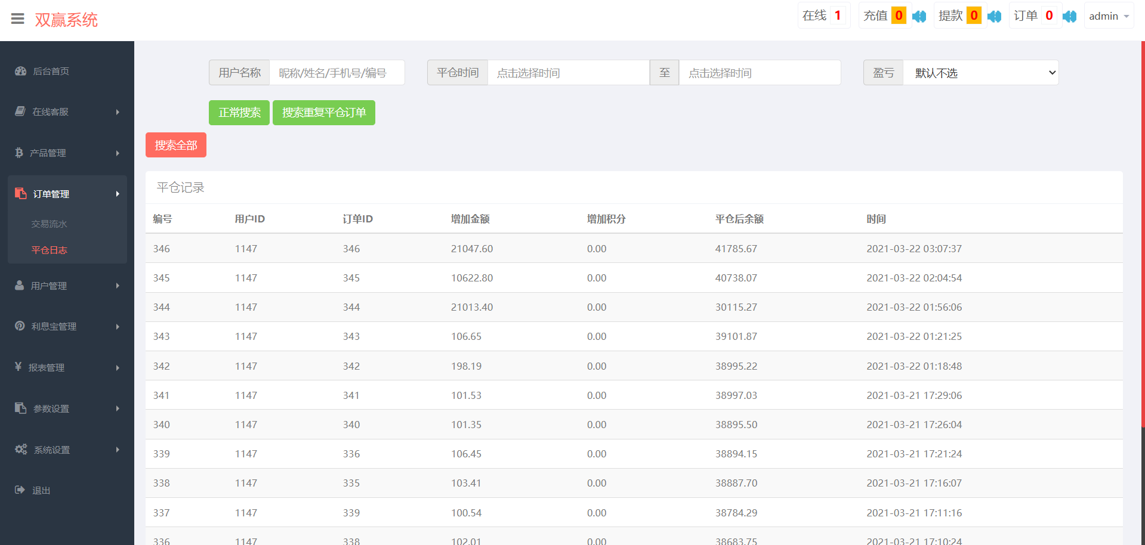
Task: Click the 增加金额 column header
Action: coord(470,219)
